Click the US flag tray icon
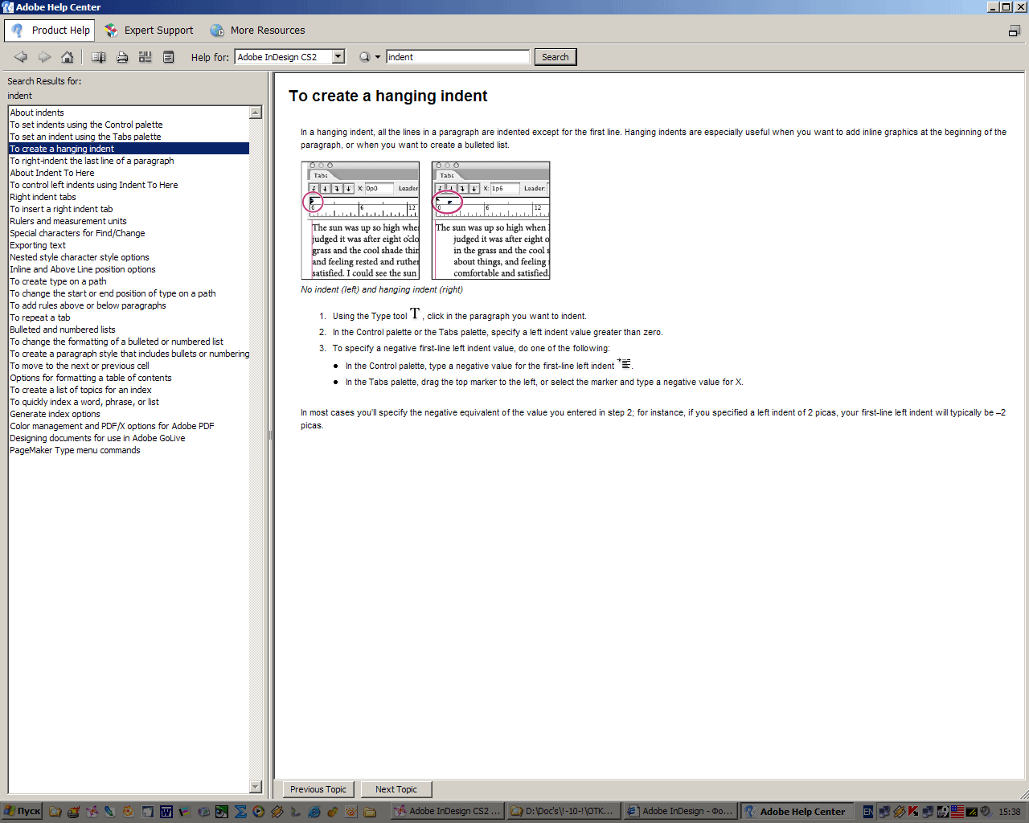This screenshot has width=1029, height=823. point(957,812)
